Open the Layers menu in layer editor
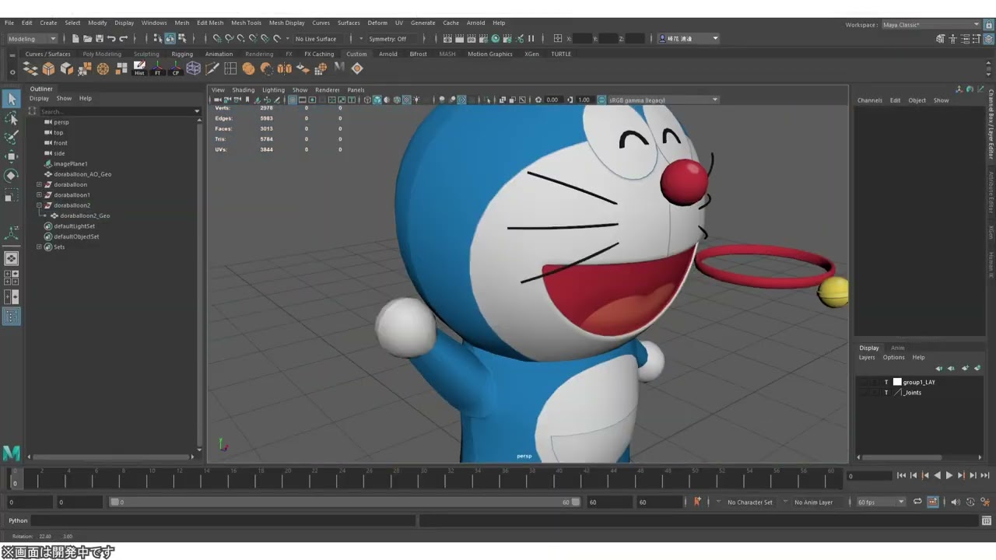The image size is (996, 560). [867, 358]
